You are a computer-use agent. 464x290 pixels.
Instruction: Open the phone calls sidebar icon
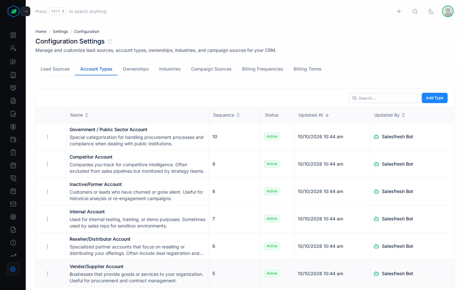click(x=13, y=178)
